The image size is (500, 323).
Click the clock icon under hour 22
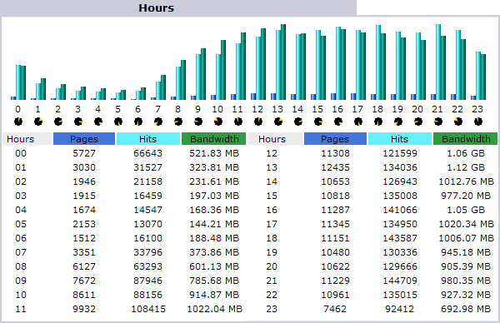pyautogui.click(x=458, y=122)
